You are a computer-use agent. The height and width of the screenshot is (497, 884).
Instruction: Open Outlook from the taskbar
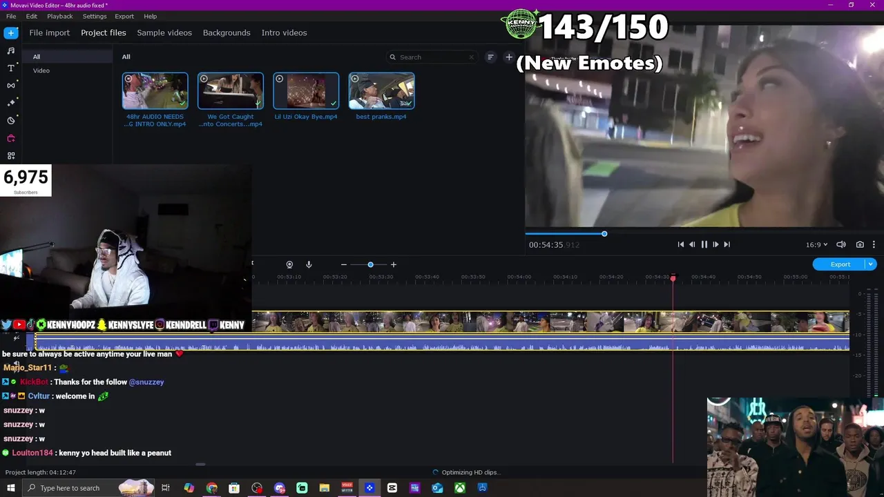pos(437,488)
